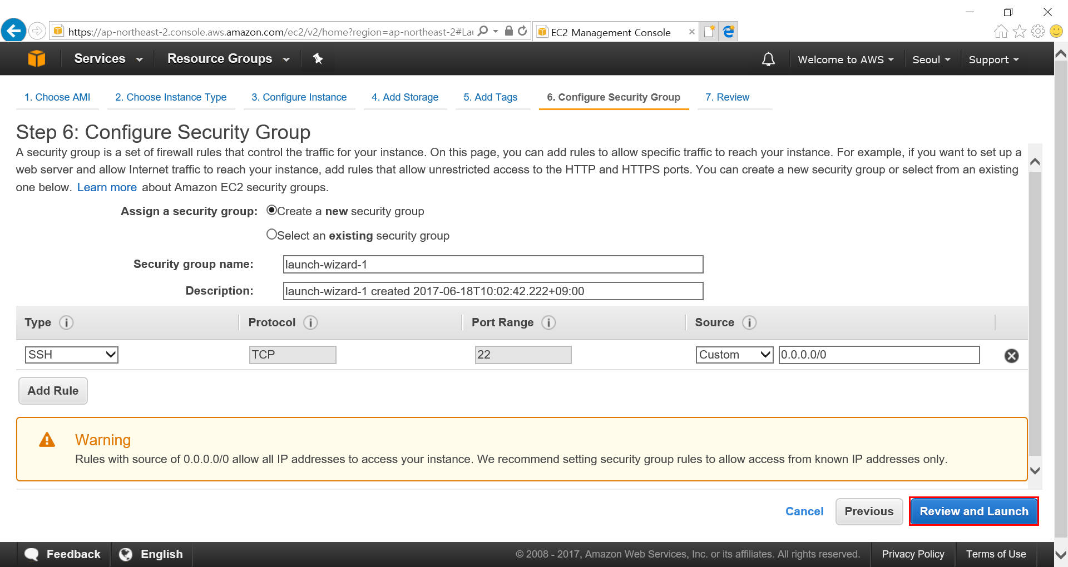Go to step 2 Choose Instance Type

click(171, 97)
